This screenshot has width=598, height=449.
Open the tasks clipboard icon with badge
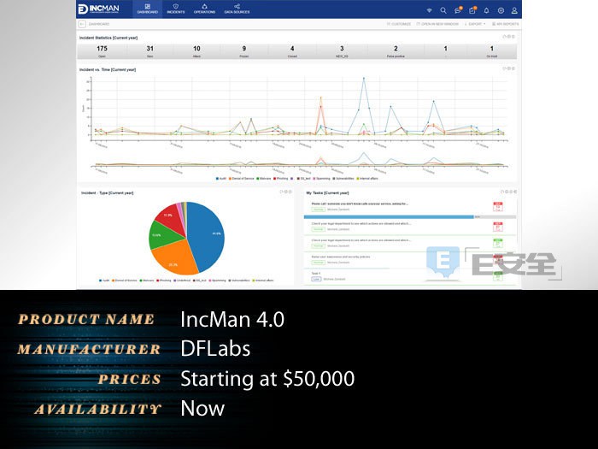[x=472, y=10]
